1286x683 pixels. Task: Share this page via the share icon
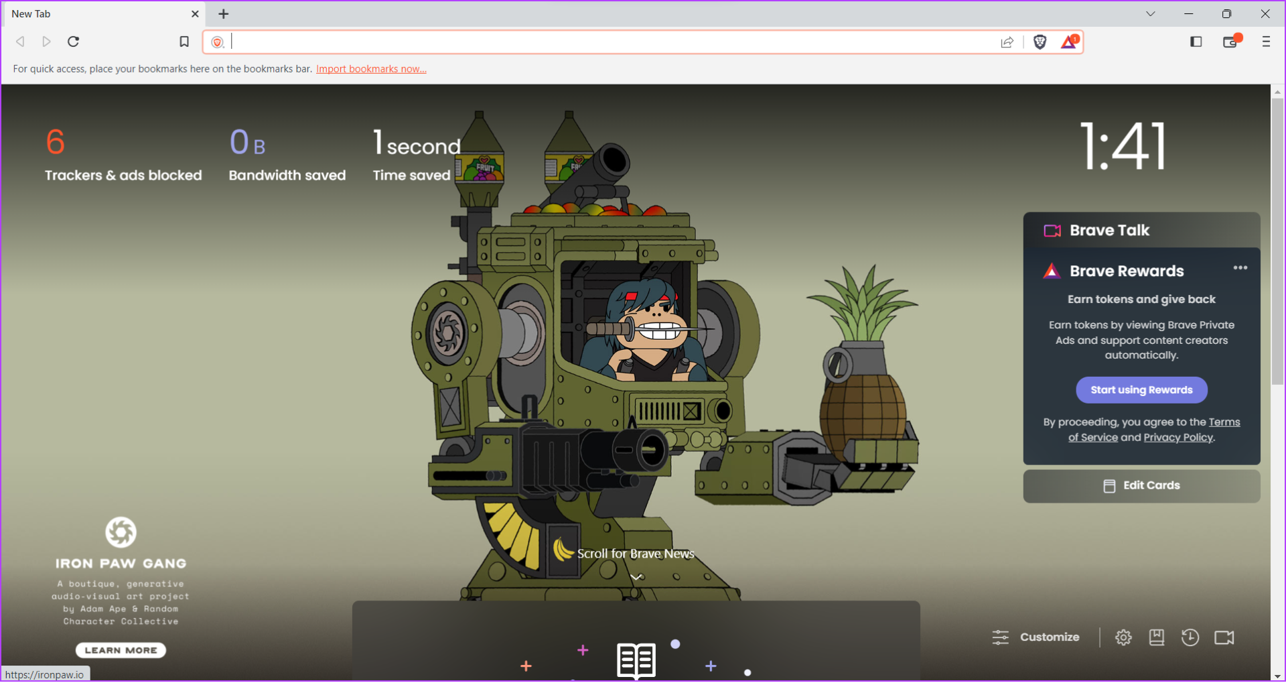(1007, 42)
